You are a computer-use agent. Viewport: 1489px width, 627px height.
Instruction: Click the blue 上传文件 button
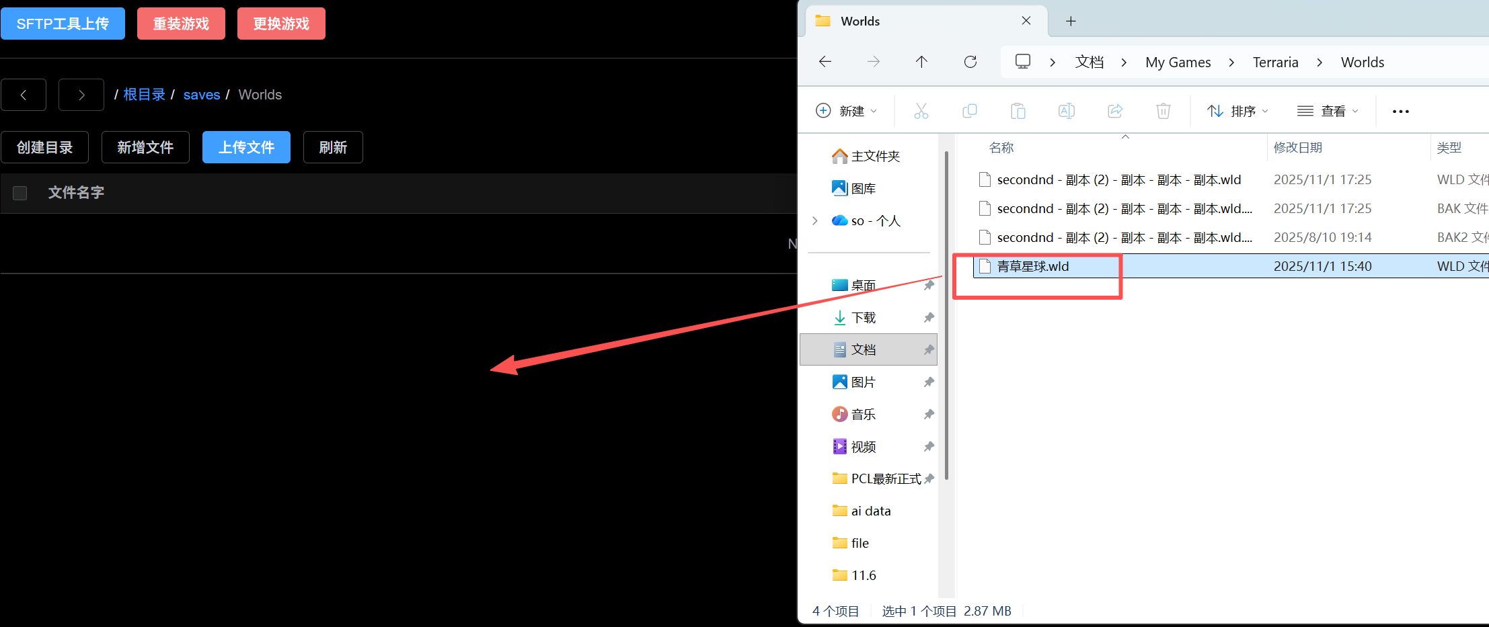246,147
